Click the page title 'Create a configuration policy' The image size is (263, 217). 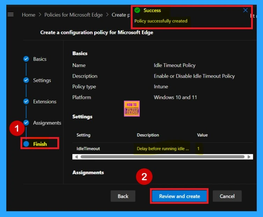pos(97,32)
